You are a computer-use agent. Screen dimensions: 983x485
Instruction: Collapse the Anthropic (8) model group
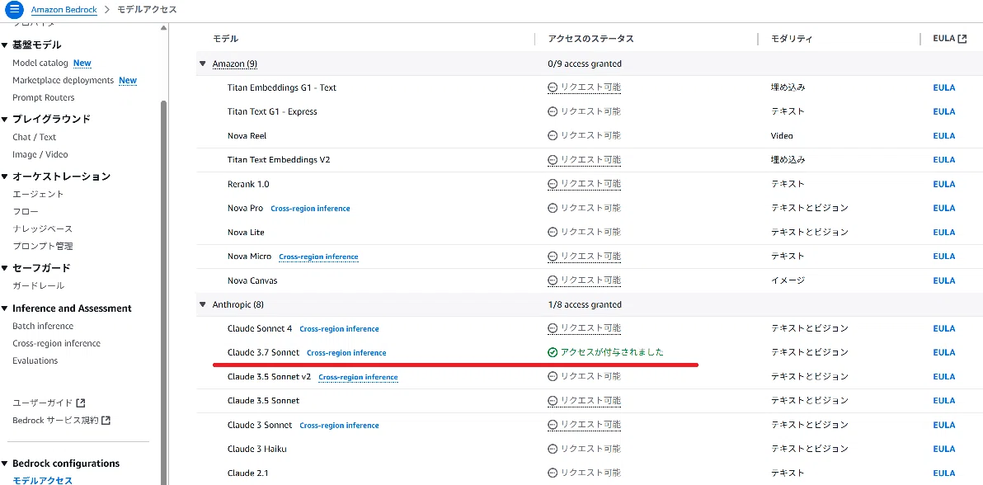203,305
